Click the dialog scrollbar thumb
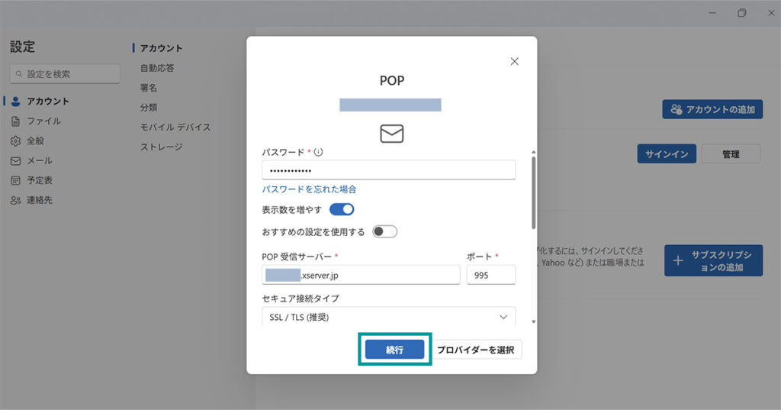The image size is (781, 410). [x=533, y=192]
